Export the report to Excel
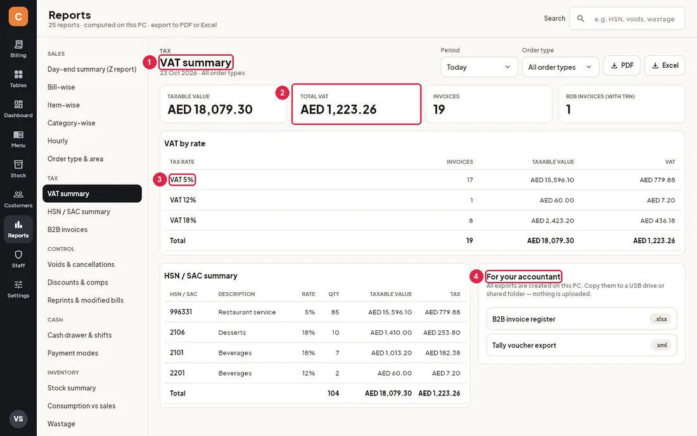 [x=665, y=65]
